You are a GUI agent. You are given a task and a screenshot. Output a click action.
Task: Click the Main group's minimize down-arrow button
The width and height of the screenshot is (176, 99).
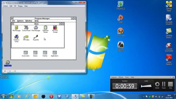61,24
